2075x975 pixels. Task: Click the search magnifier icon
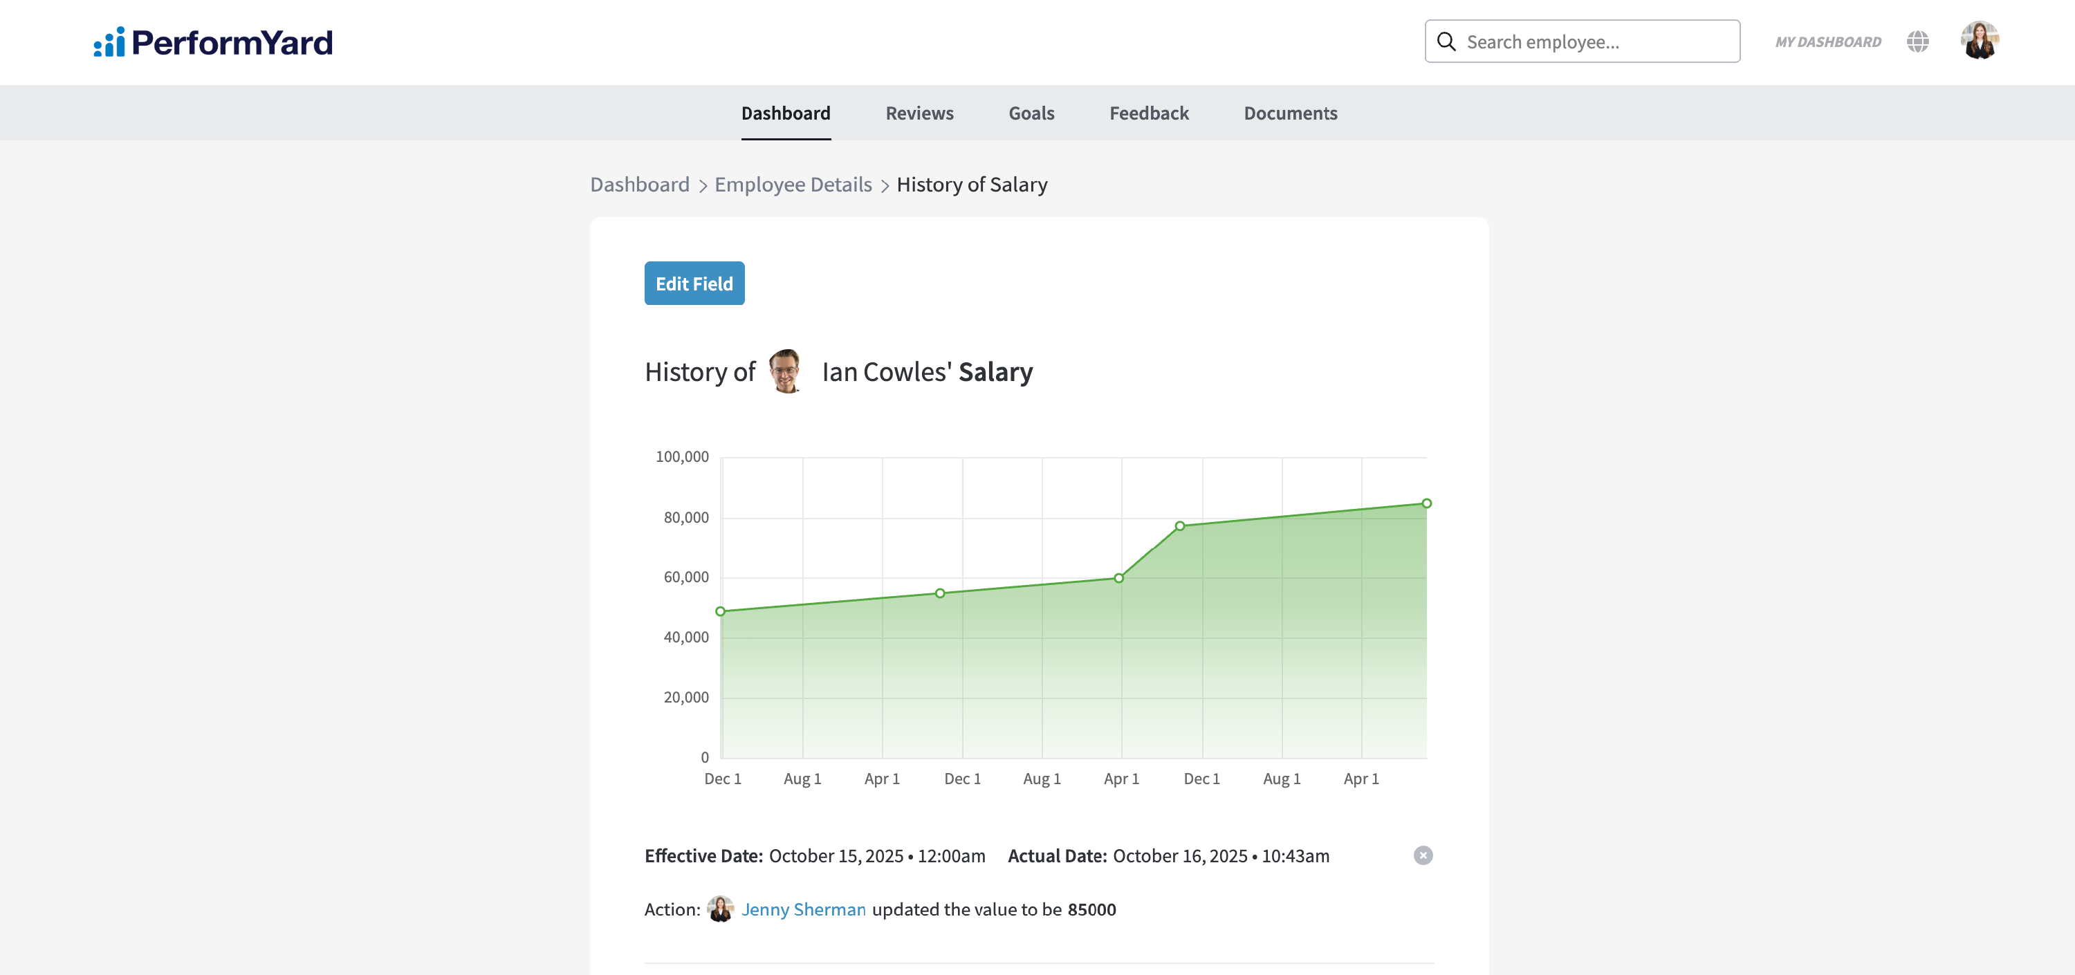(x=1446, y=42)
